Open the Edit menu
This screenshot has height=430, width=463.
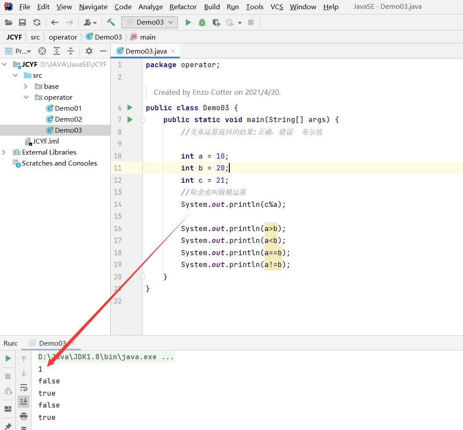pos(43,7)
